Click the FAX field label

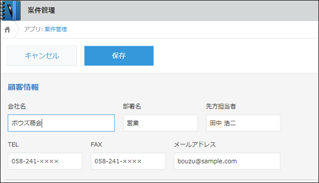[96, 144]
